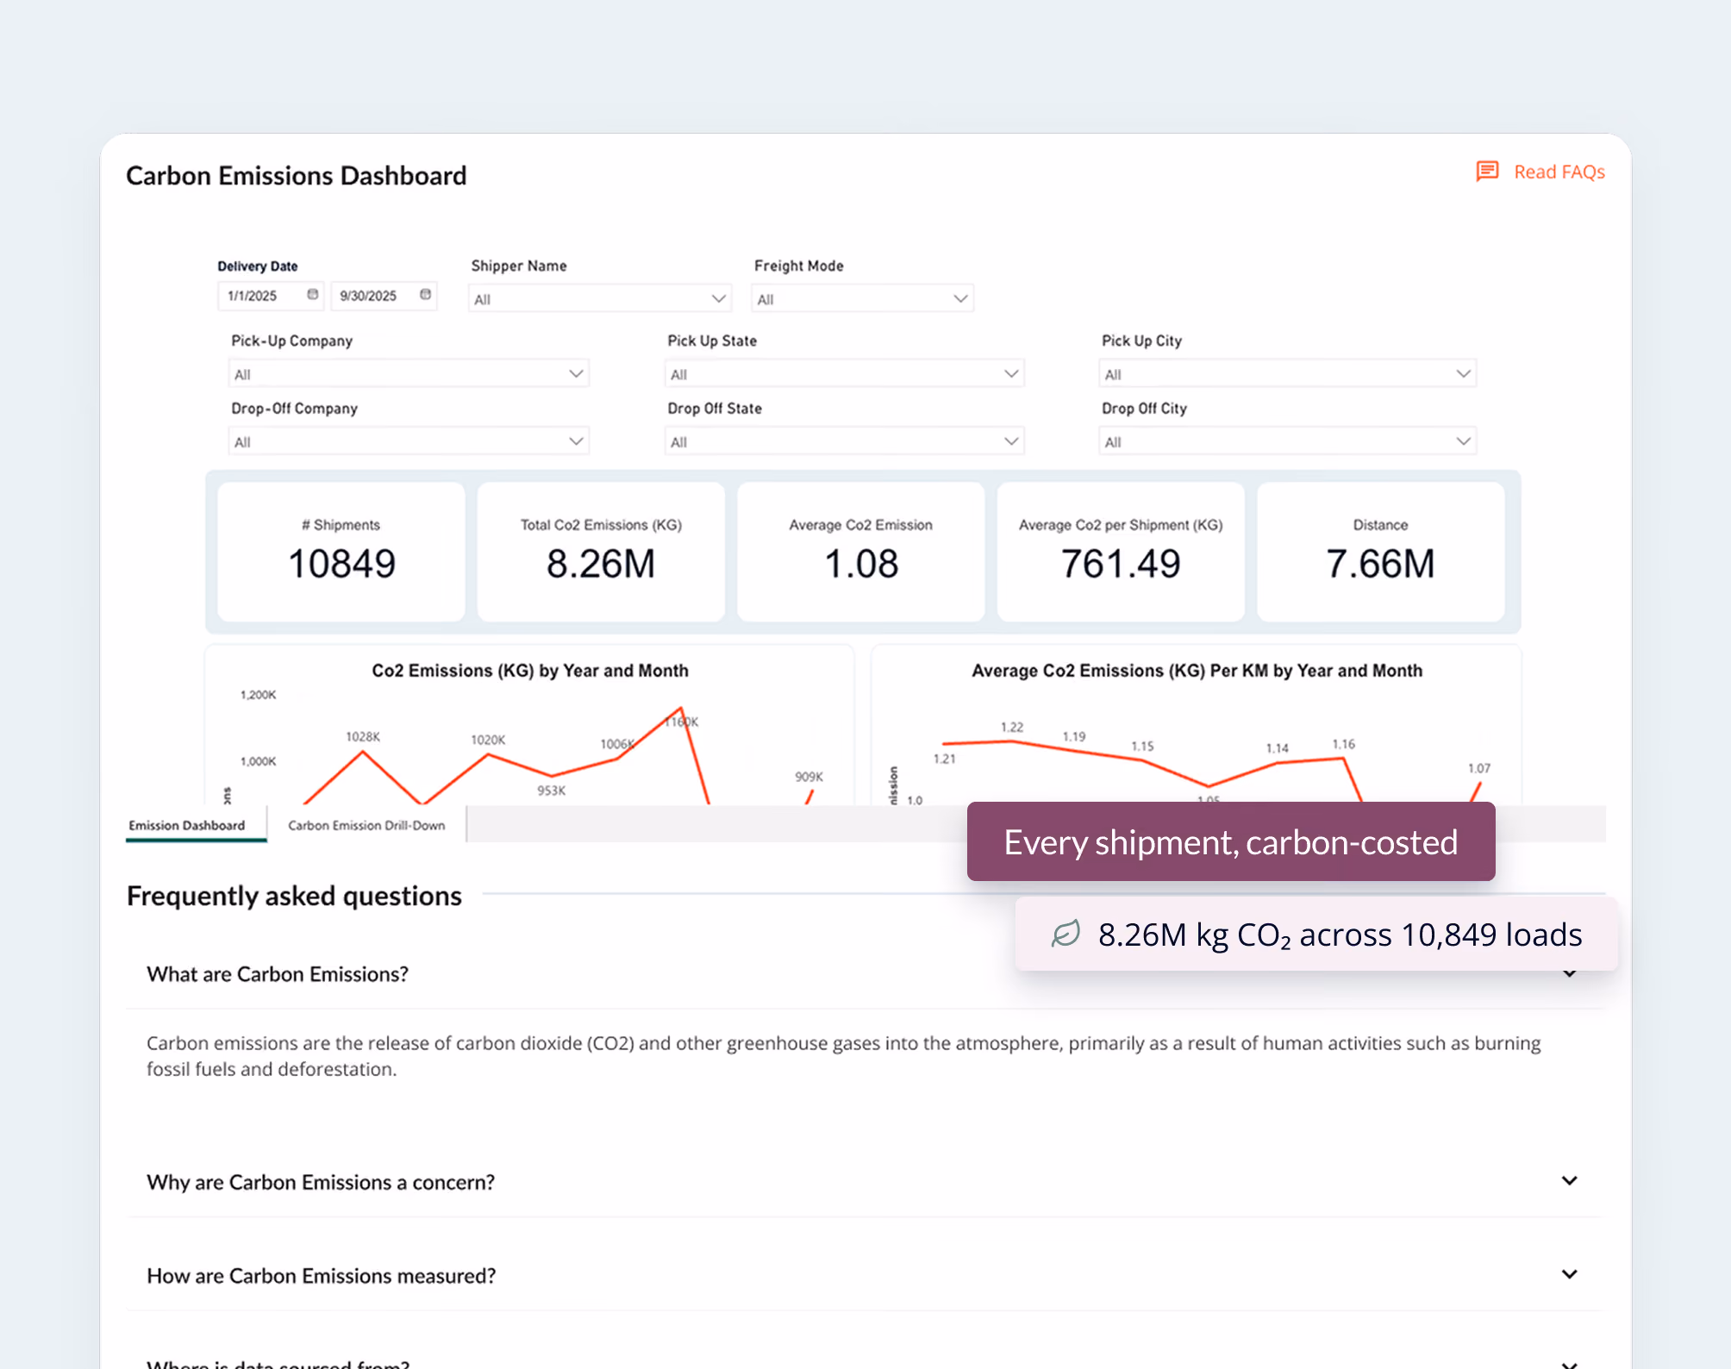Select the Average Co2 per Shipment card
The image size is (1731, 1369).
pyautogui.click(x=1121, y=552)
